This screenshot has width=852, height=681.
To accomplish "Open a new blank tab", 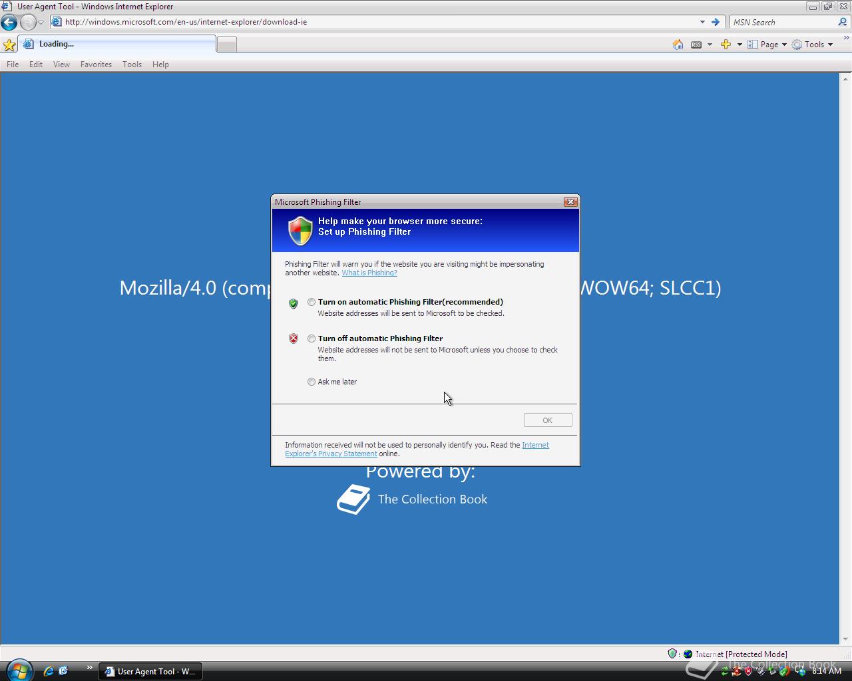I will click(227, 45).
